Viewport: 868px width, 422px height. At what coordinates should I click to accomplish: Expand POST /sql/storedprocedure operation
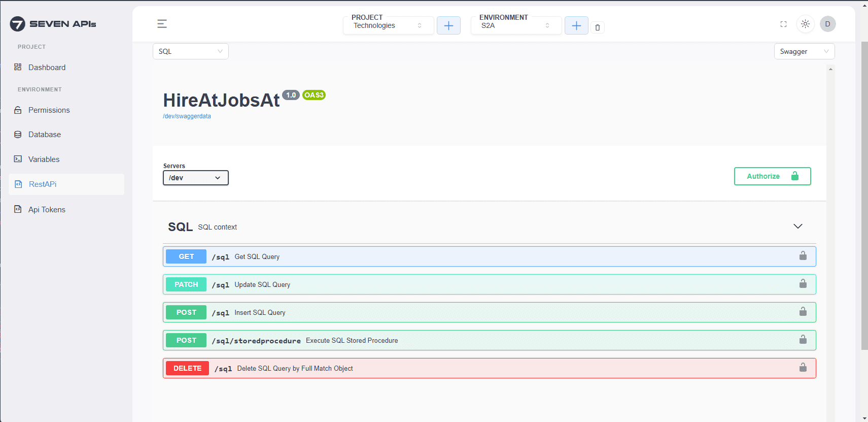click(490, 340)
